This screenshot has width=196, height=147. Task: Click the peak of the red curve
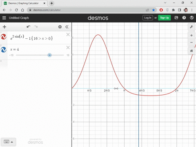[98, 35]
